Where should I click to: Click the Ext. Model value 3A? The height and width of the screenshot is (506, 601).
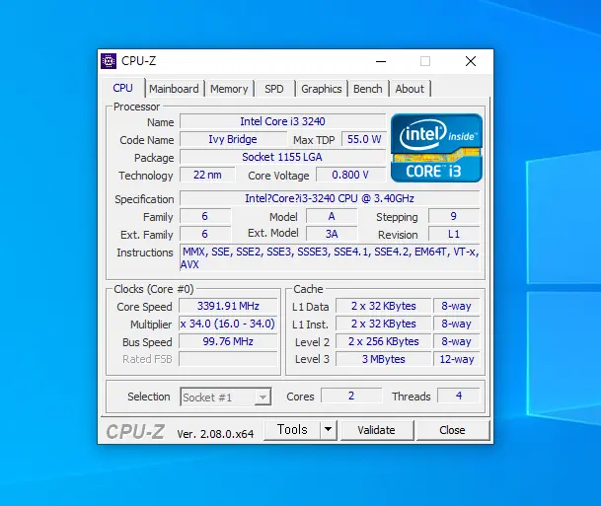[x=332, y=234]
